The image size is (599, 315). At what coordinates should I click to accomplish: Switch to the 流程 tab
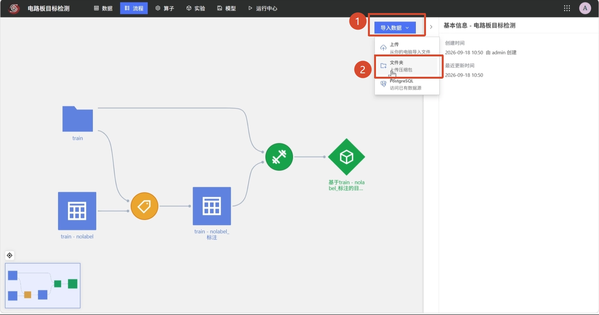pyautogui.click(x=134, y=8)
